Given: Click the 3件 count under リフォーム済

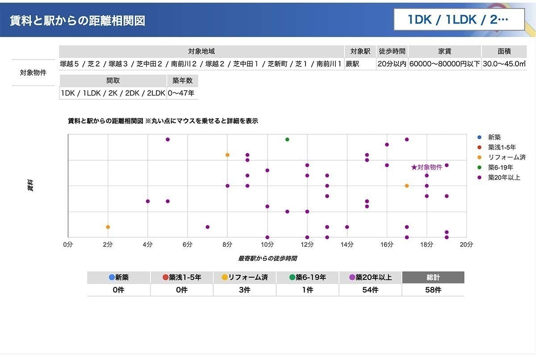Looking at the screenshot, I should 244,290.
